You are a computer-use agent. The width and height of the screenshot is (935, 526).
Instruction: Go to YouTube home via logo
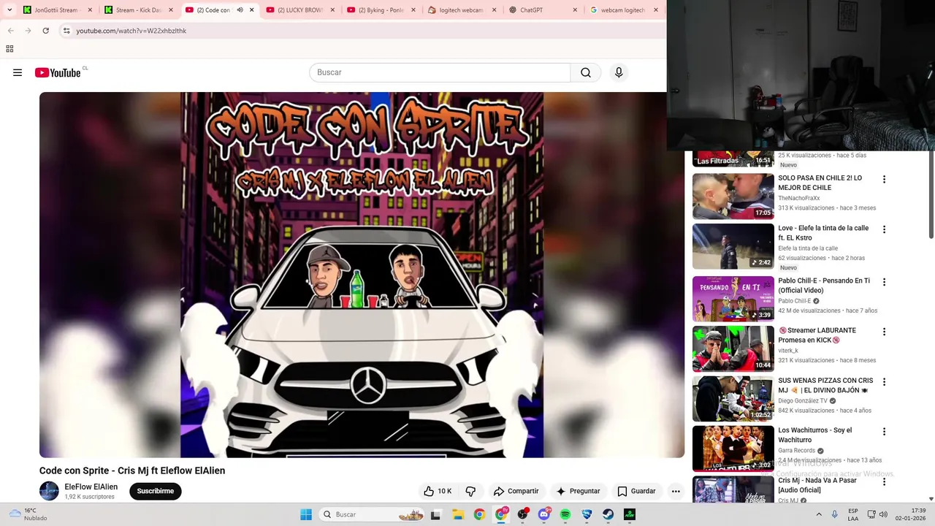(x=58, y=72)
